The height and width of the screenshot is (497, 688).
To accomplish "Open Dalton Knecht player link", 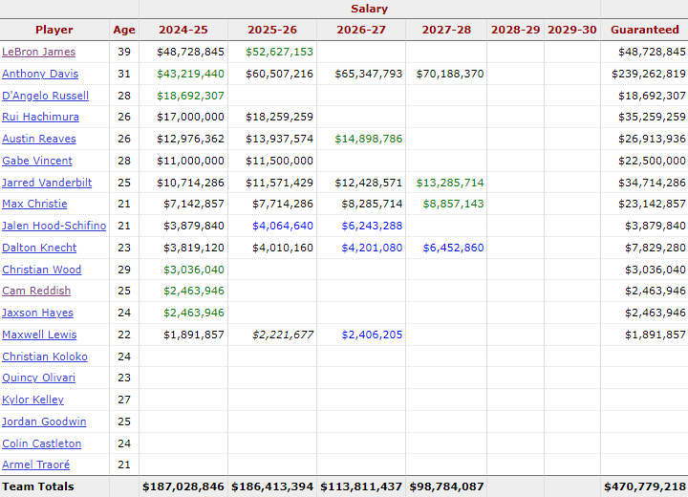I will (39, 248).
